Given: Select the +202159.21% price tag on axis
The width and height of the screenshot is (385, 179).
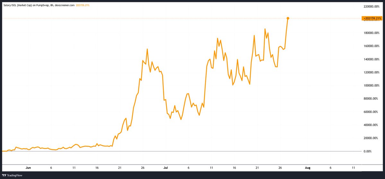Looking at the screenshot, I should click(372, 18).
